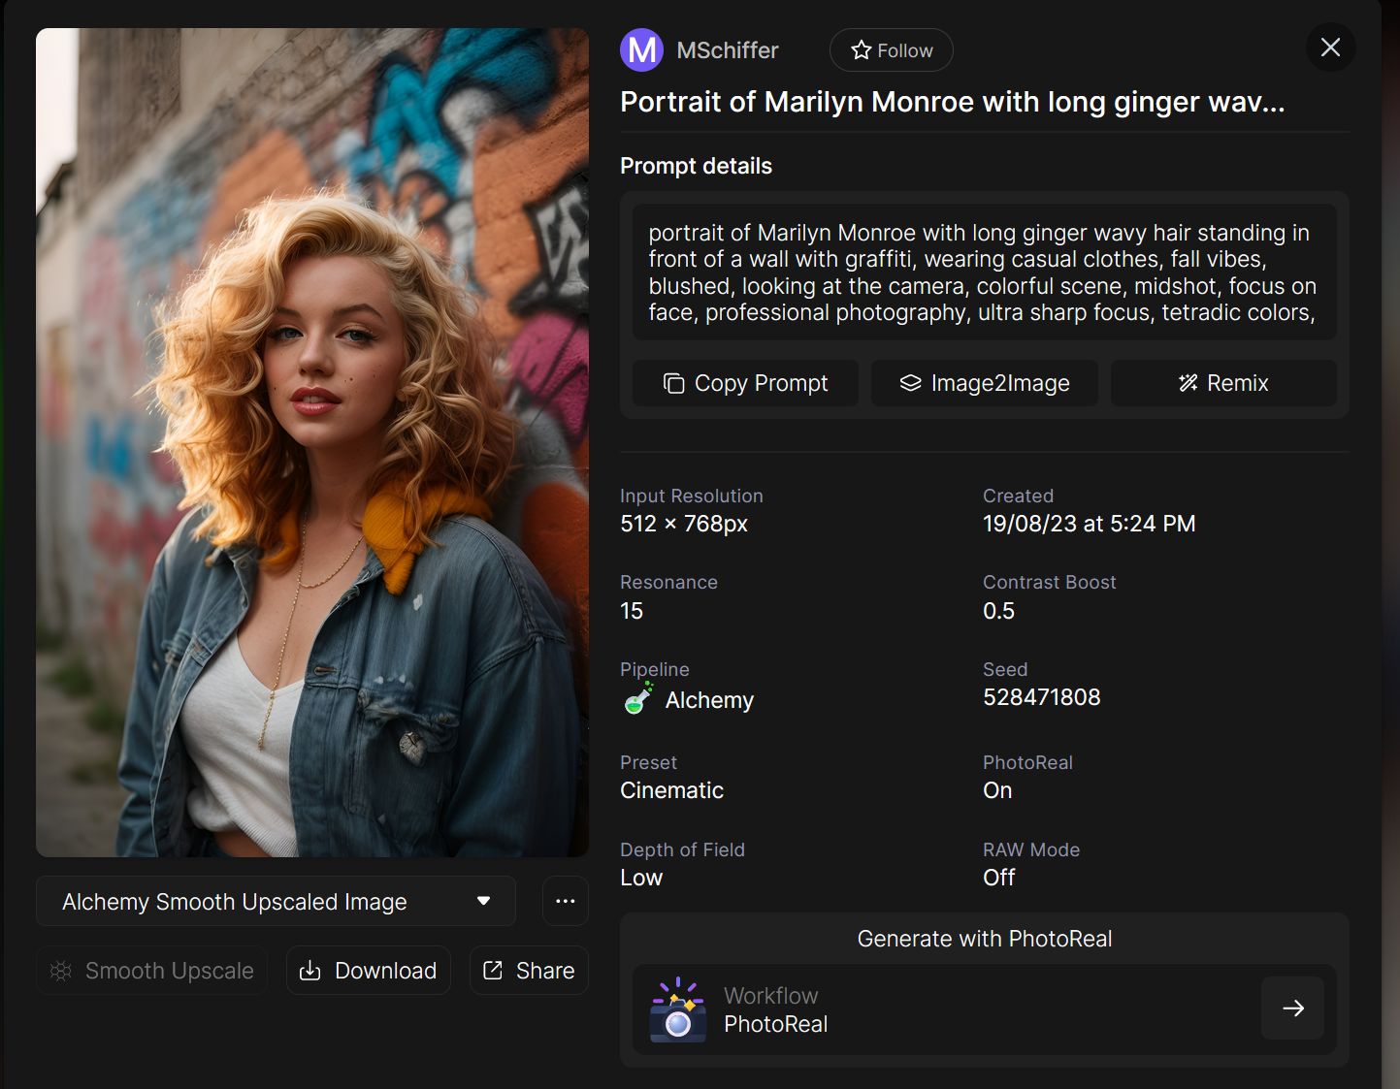Click the truncated portrait title heading

pyautogui.click(x=952, y=102)
